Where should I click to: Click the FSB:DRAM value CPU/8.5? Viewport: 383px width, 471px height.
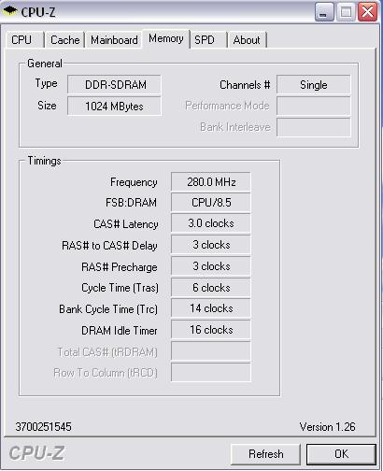(x=211, y=203)
